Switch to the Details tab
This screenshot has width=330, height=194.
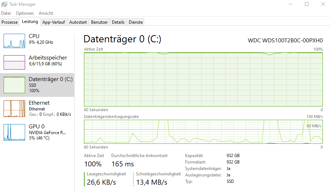click(x=118, y=22)
